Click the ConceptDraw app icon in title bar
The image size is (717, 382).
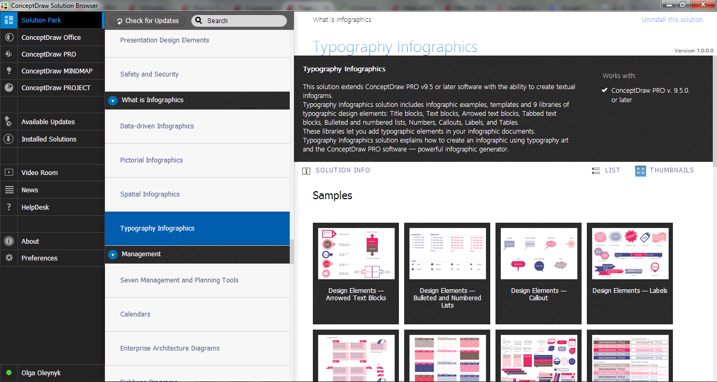click(x=5, y=5)
